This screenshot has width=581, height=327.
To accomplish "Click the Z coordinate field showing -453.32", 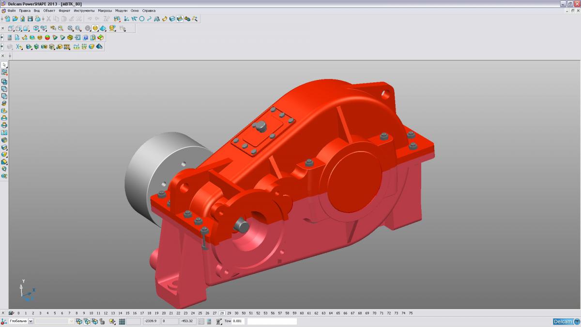I will pos(188,321).
